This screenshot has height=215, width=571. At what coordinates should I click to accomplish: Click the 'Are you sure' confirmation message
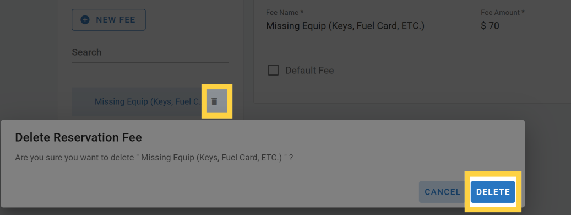point(154,158)
